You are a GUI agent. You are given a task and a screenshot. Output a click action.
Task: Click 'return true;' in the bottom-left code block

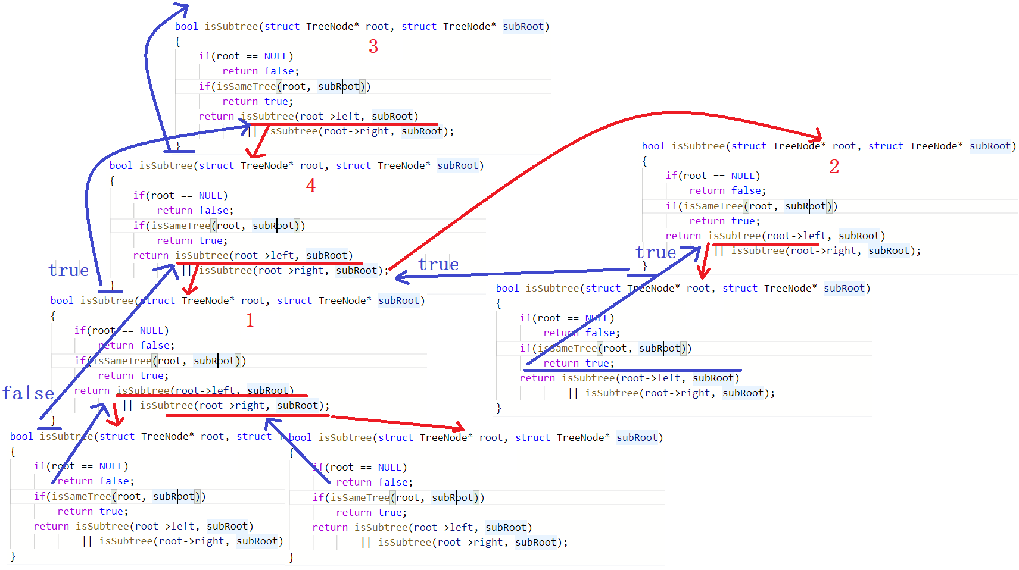93,511
